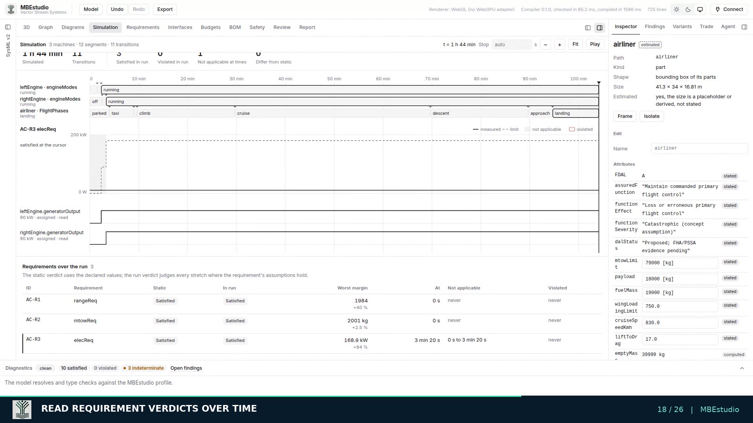Open the Requirements tab
The height and width of the screenshot is (423, 753).
click(x=143, y=27)
